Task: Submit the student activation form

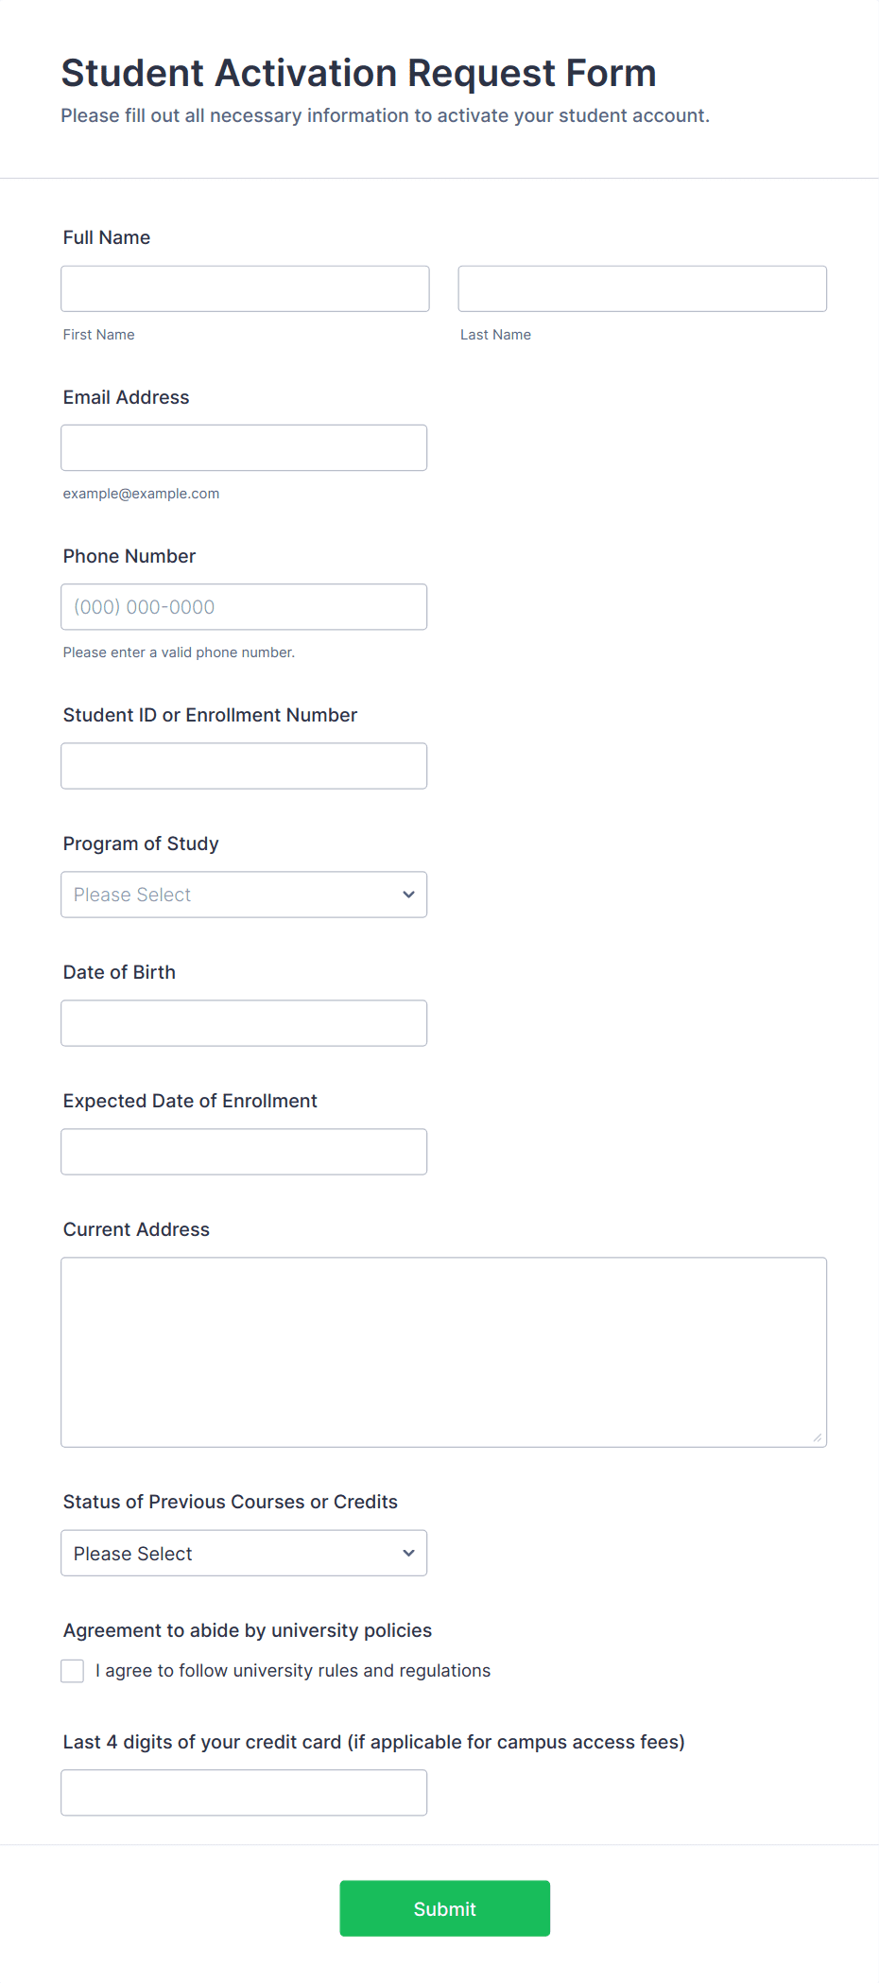Action: pyautogui.click(x=444, y=1908)
